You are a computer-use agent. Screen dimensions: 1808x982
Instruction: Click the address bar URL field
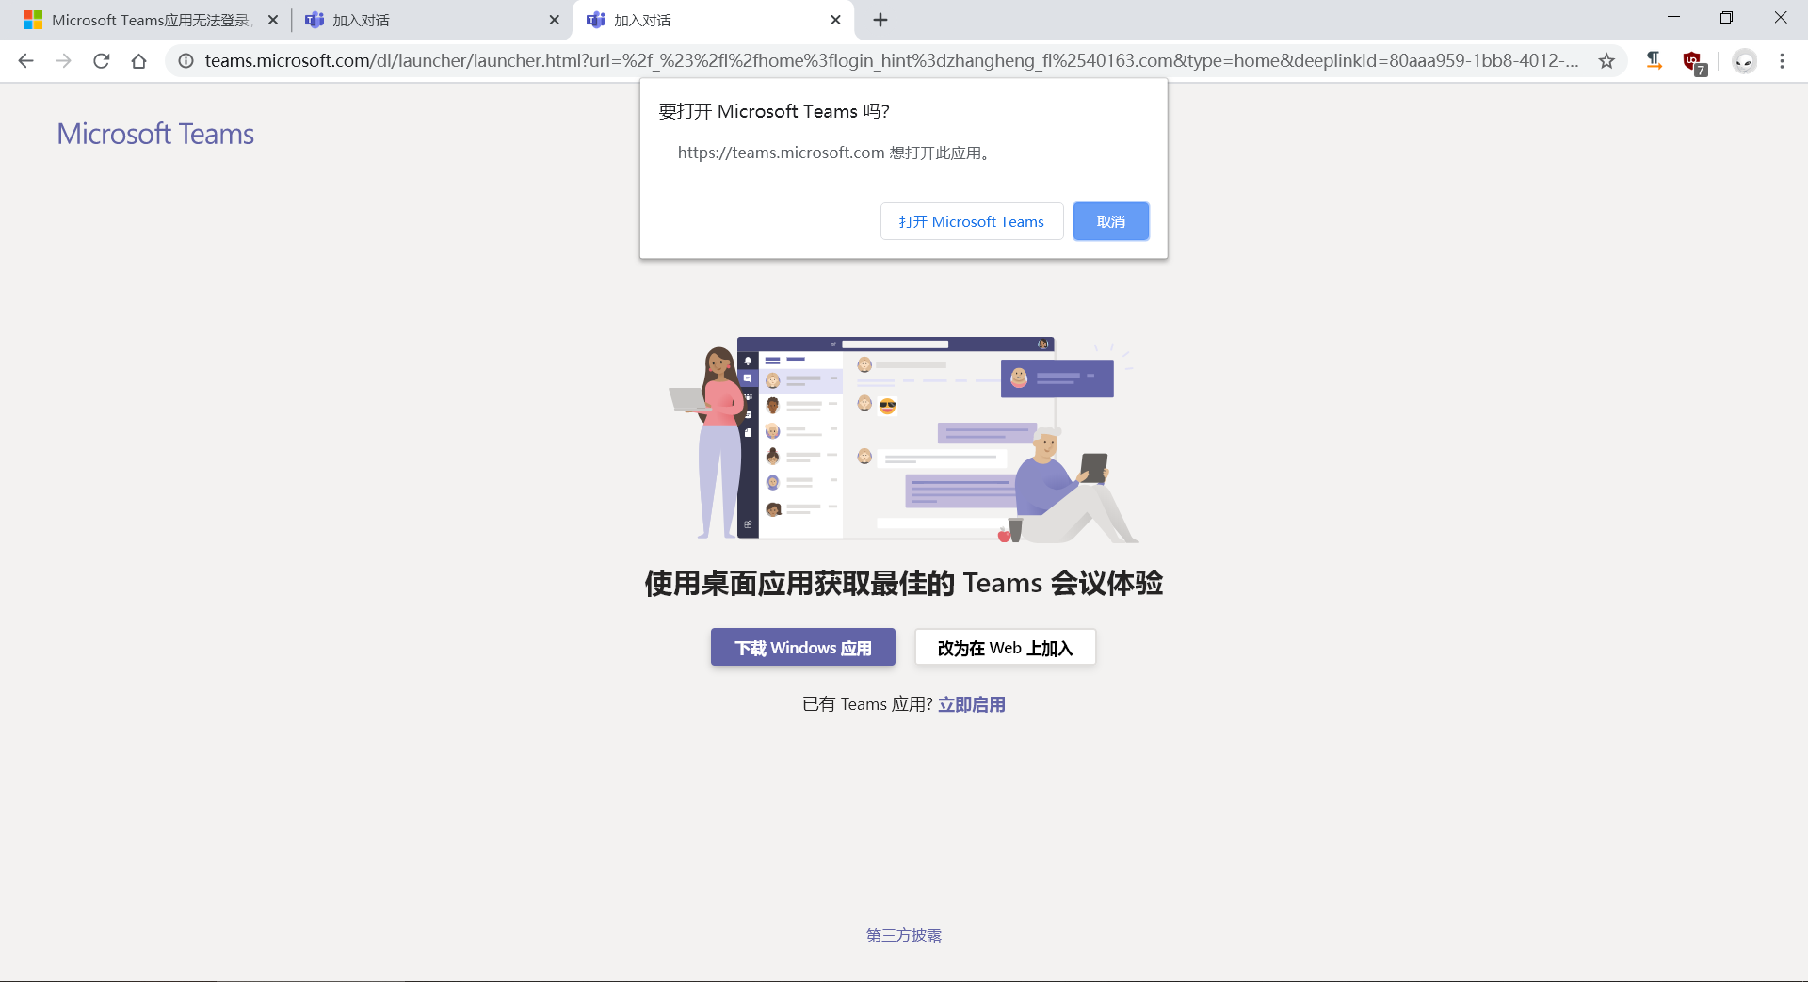coord(891,61)
